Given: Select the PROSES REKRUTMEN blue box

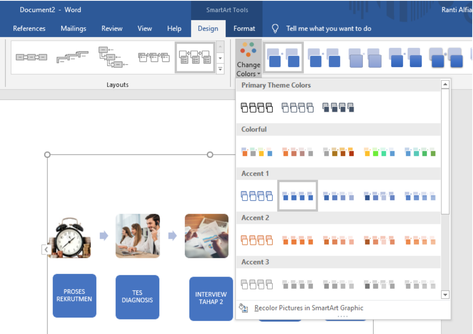Looking at the screenshot, I should point(75,296).
